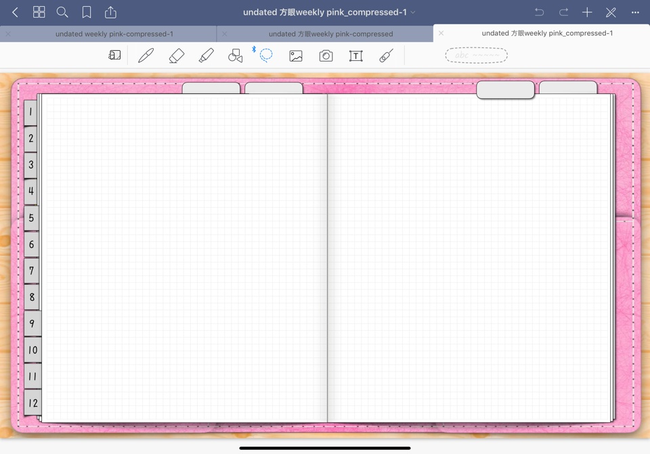Open document search with the magnifier
Screen dimensions: 650x454
point(62,12)
